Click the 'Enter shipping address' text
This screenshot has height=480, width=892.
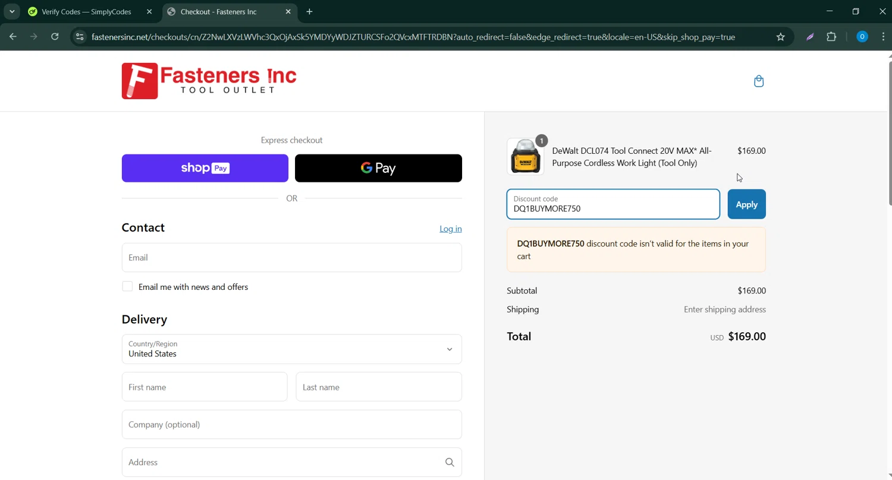click(x=724, y=310)
